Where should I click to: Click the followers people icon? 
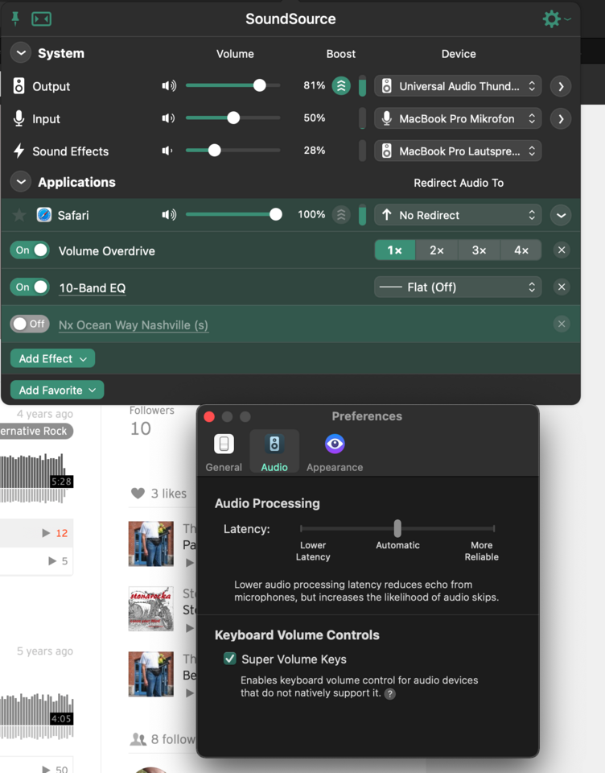[138, 739]
